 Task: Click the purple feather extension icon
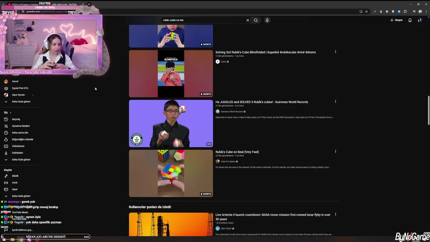pyautogui.click(x=375, y=11)
